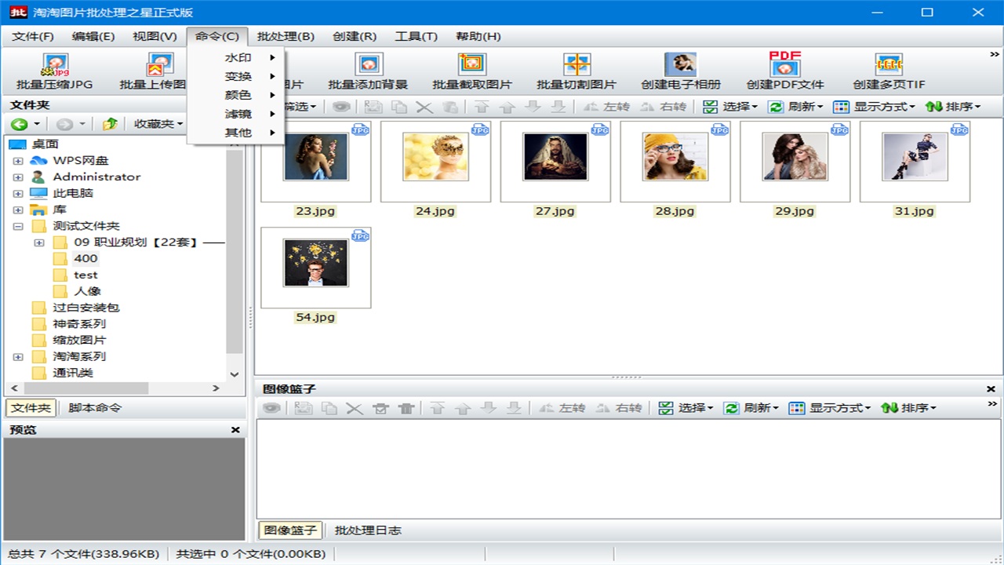
Task: Expand the WPS网盘 tree node
Action: click(x=18, y=161)
